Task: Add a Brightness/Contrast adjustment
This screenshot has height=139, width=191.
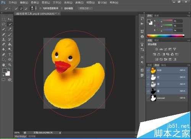Action: (x=157, y=49)
